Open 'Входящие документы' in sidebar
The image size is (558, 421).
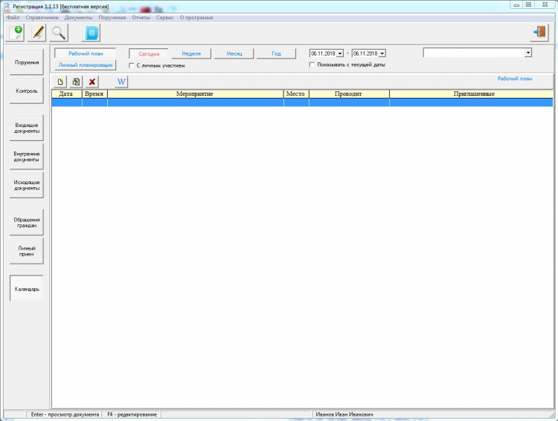click(27, 128)
